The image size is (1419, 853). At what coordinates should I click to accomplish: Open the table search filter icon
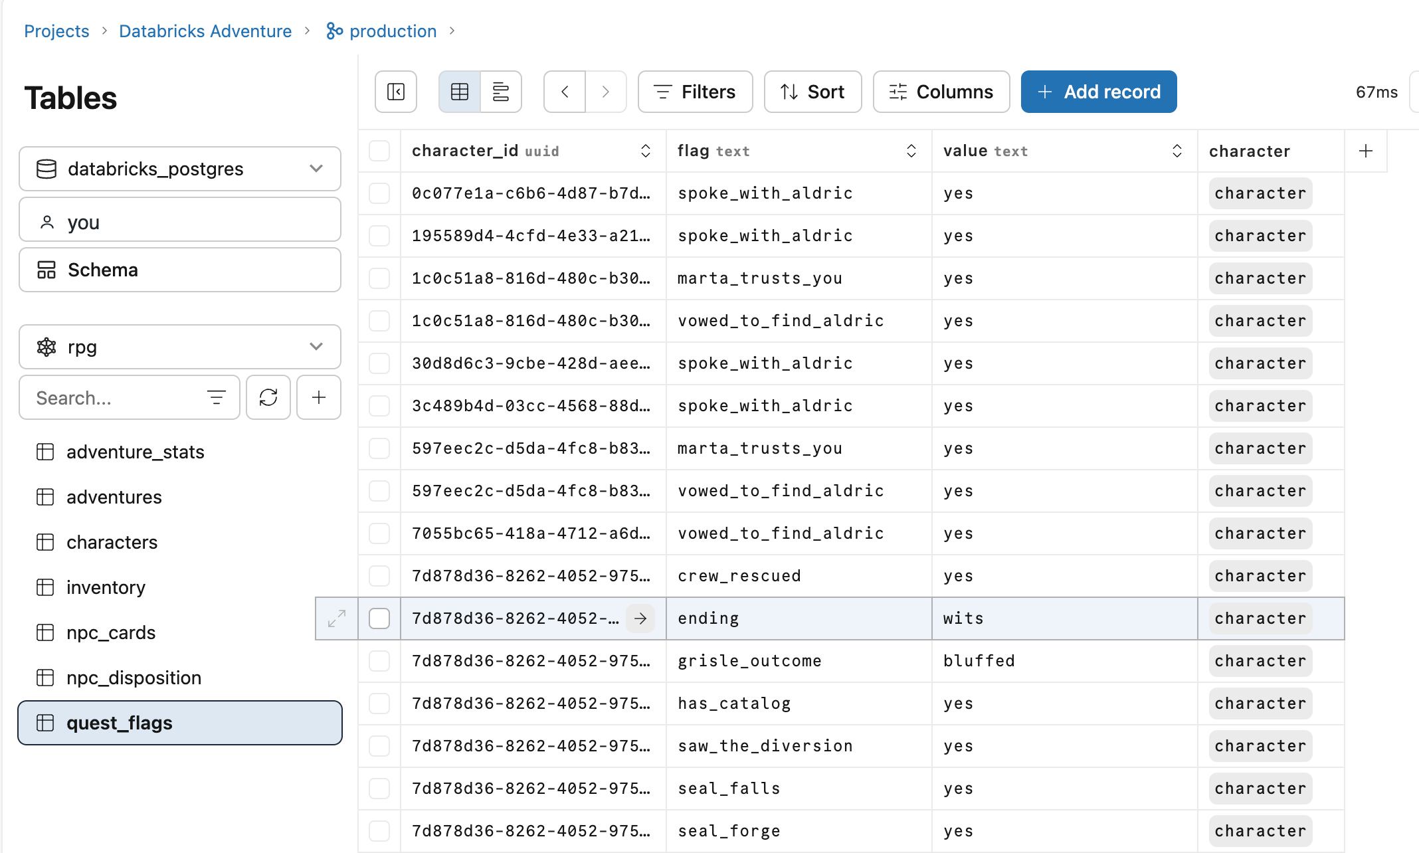(x=217, y=397)
